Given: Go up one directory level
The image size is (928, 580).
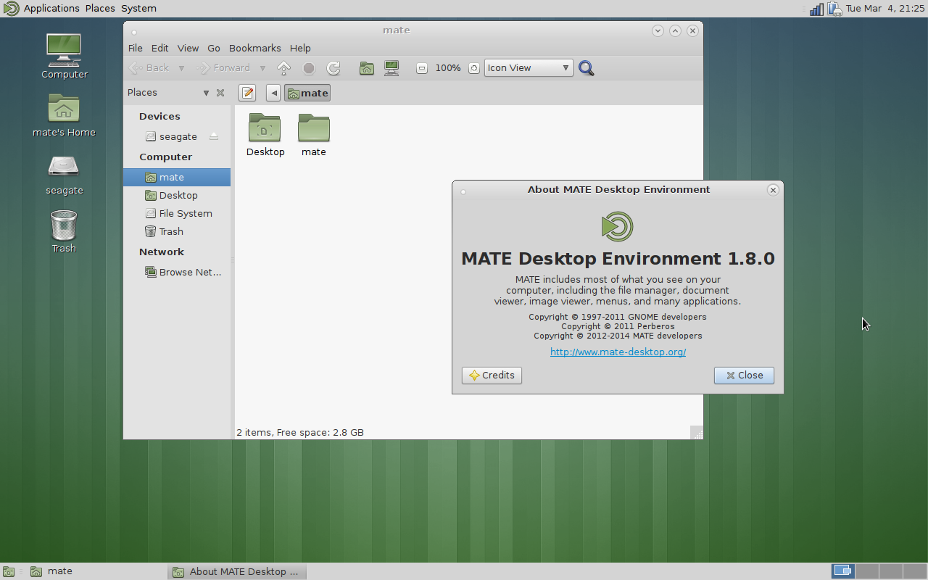Looking at the screenshot, I should tap(283, 67).
